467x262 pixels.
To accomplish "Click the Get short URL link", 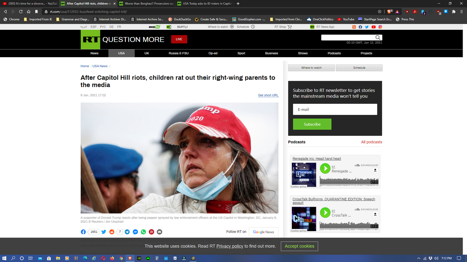I will (x=268, y=95).
